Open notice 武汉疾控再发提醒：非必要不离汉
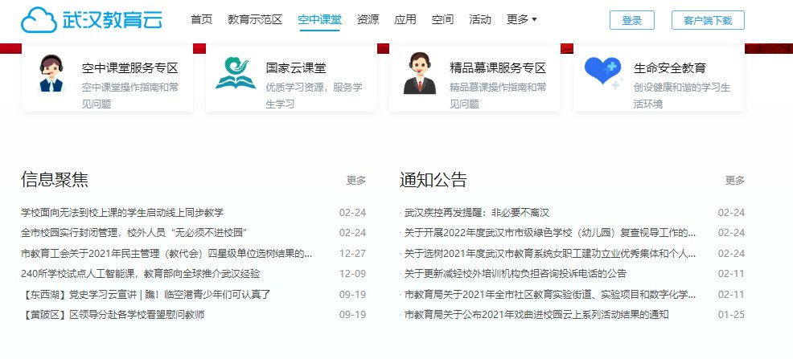 pyautogui.click(x=476, y=213)
